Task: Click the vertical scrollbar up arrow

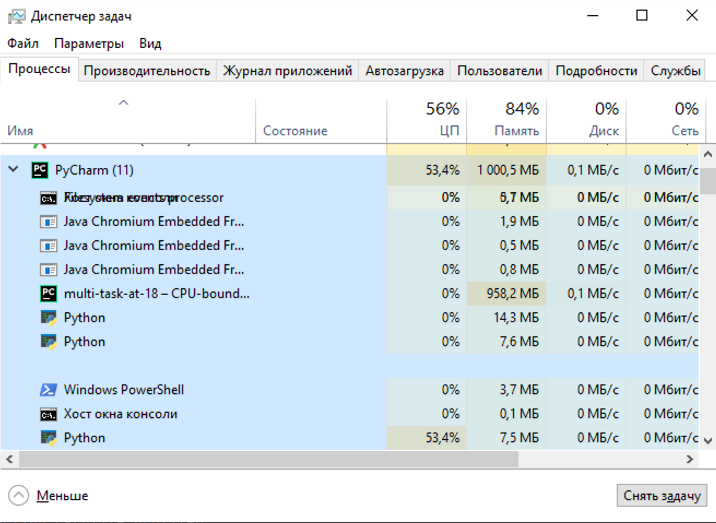Action: coord(708,154)
